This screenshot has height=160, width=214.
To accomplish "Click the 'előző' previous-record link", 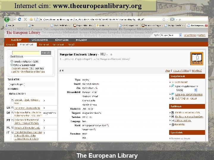I will (168, 71).
